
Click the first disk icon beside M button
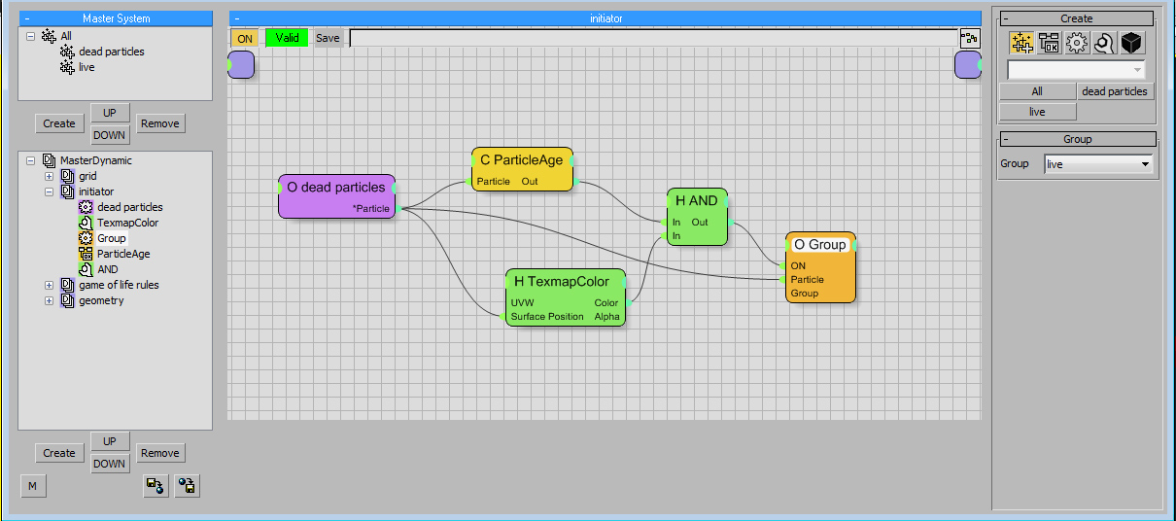[x=156, y=486]
